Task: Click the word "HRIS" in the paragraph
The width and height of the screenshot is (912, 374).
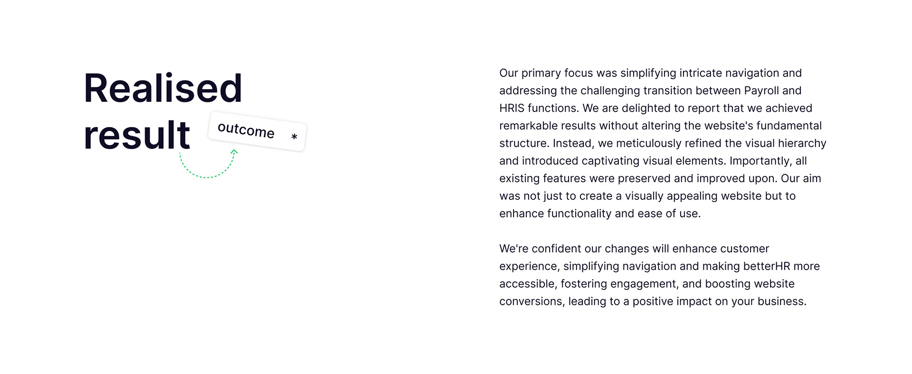Action: (x=512, y=108)
